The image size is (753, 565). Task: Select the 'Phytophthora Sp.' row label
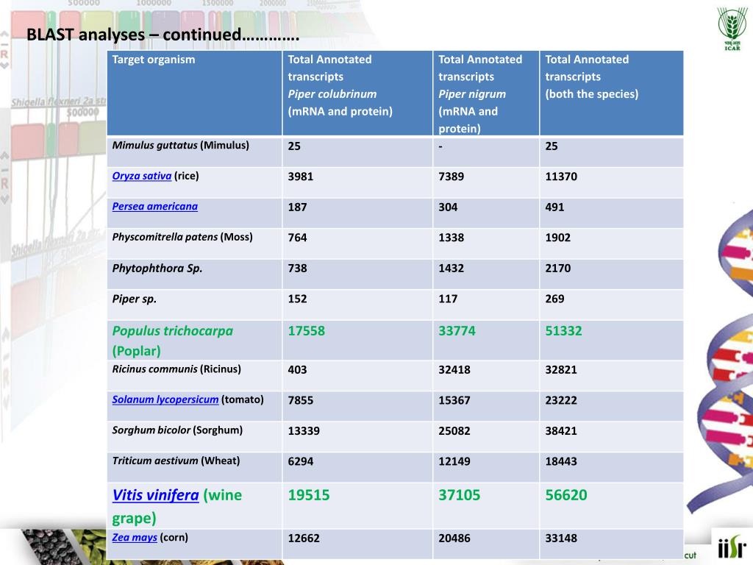click(x=157, y=268)
